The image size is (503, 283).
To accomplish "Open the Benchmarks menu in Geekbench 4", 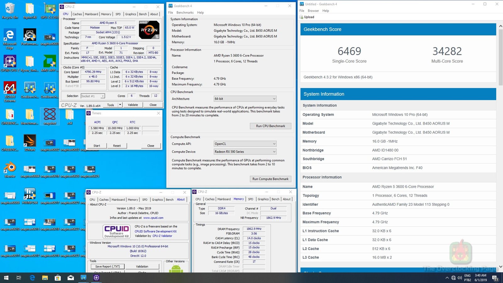I will [x=185, y=13].
